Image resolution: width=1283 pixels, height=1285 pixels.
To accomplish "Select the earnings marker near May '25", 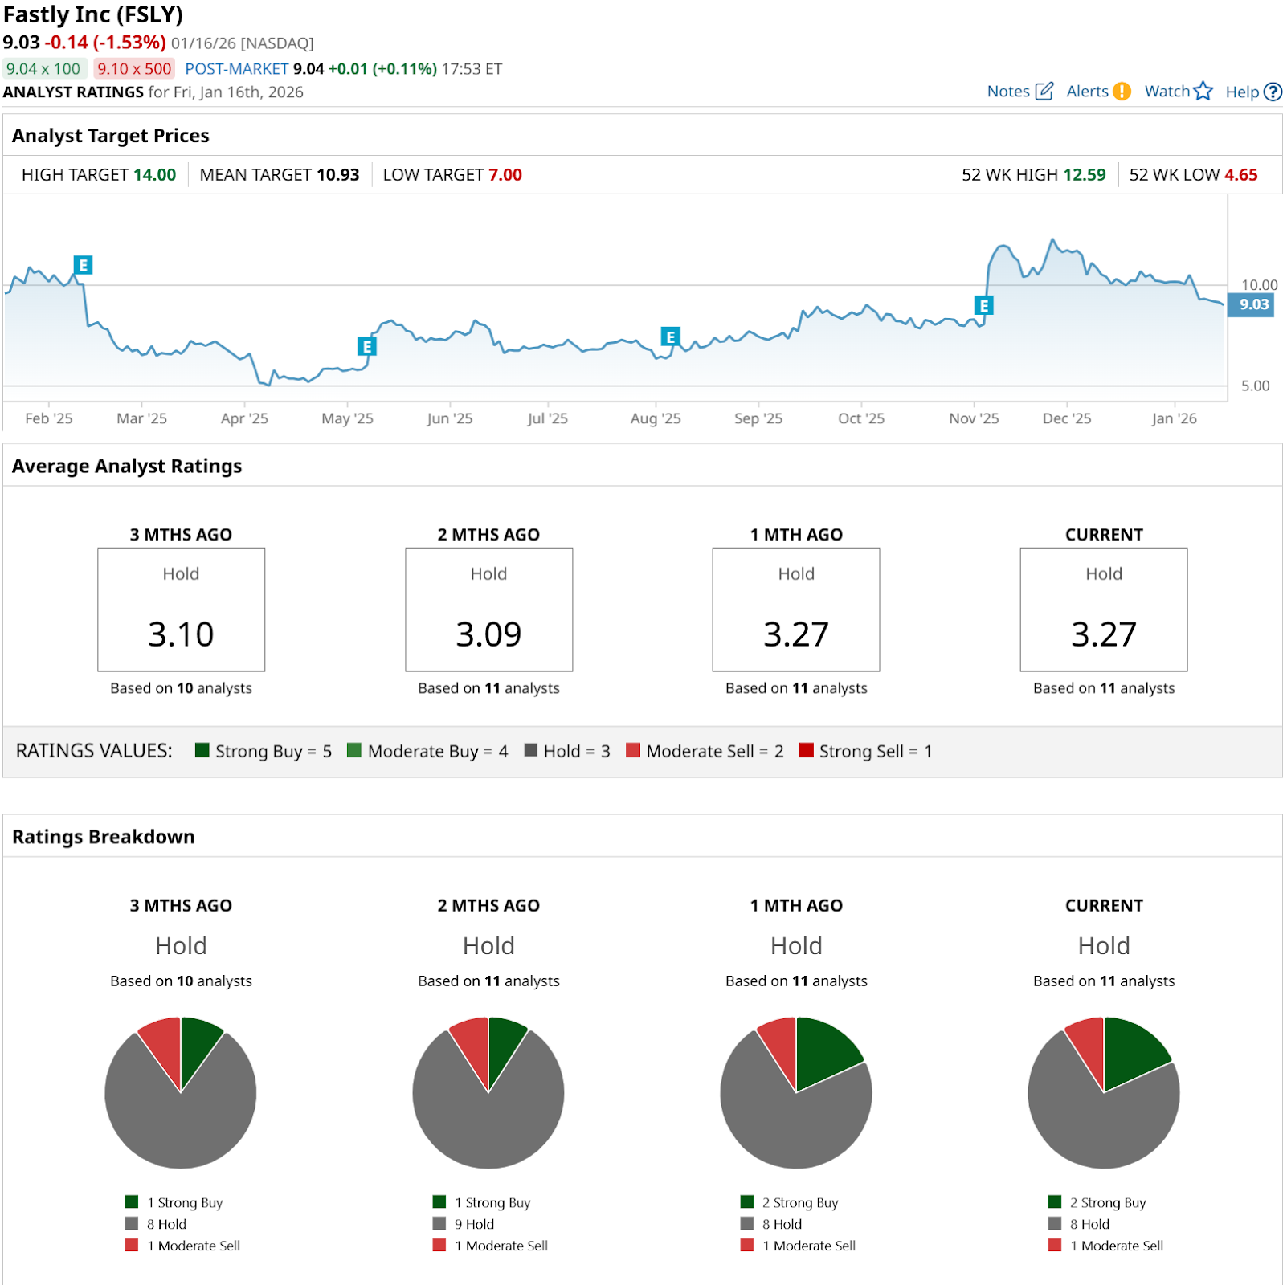I will click(x=366, y=346).
